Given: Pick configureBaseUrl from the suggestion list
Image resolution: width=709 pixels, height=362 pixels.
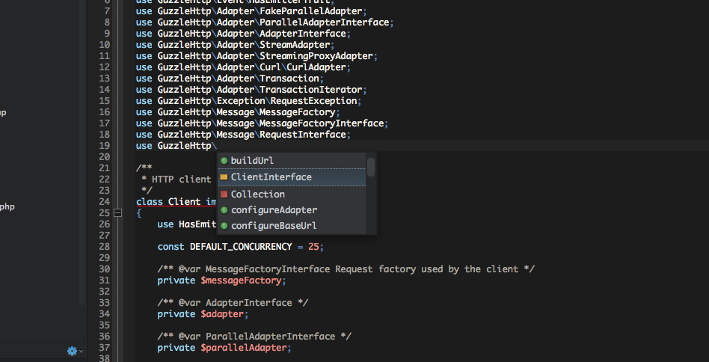Looking at the screenshot, I should coord(273,226).
